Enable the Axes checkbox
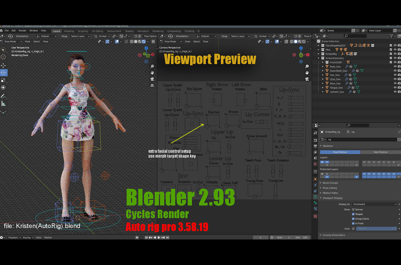 click(x=353, y=229)
